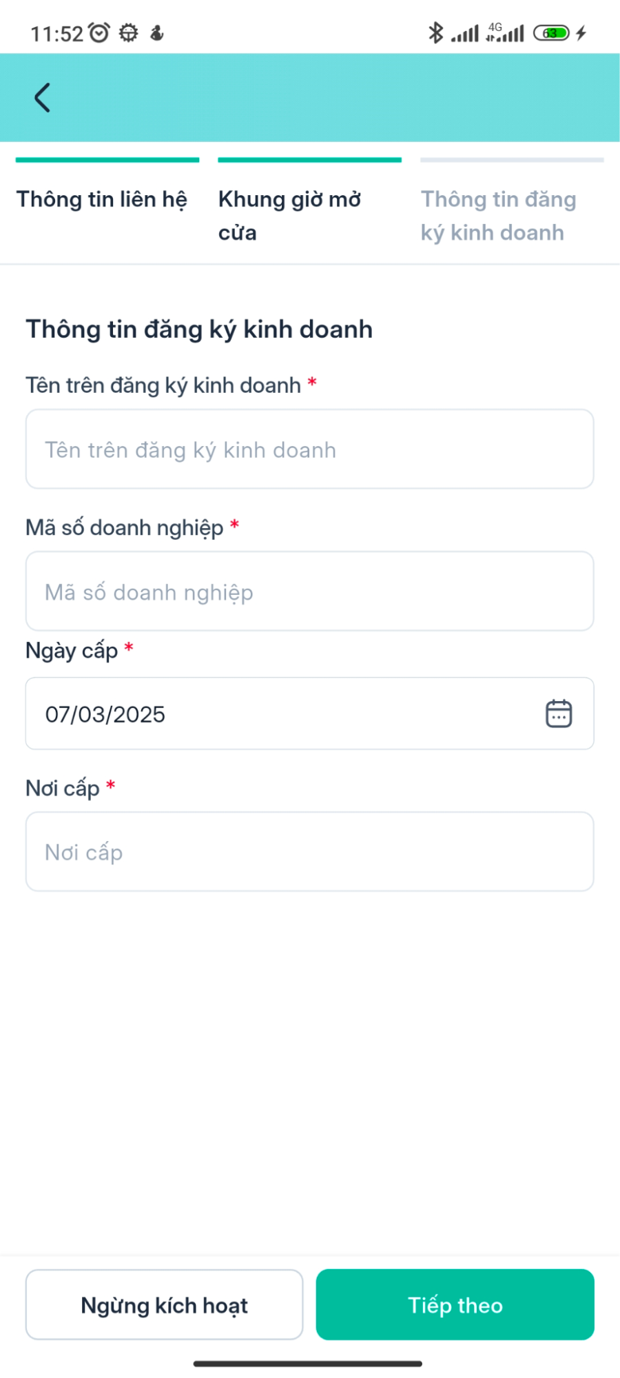Open the calendar picker icon
The height and width of the screenshot is (1378, 620).
(x=559, y=713)
